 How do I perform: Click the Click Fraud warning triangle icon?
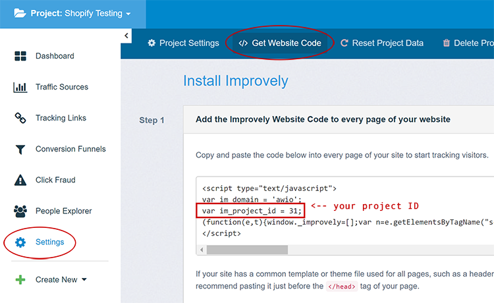tap(20, 180)
